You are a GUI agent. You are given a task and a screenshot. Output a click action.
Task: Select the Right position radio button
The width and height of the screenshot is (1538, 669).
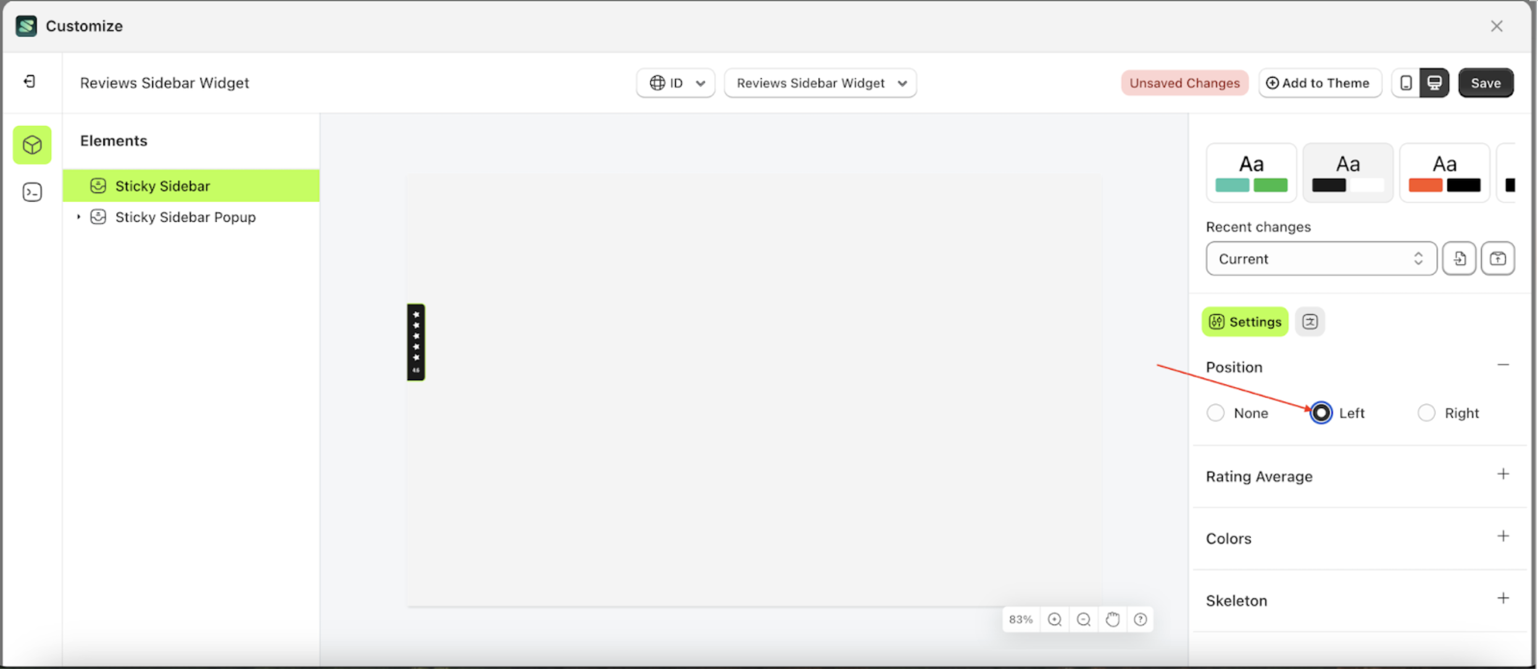pos(1426,413)
